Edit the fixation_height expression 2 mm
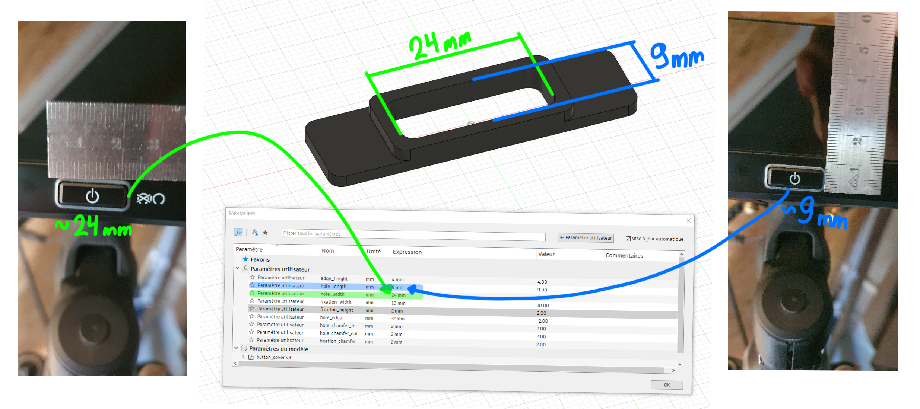The image size is (920, 409). [x=397, y=311]
